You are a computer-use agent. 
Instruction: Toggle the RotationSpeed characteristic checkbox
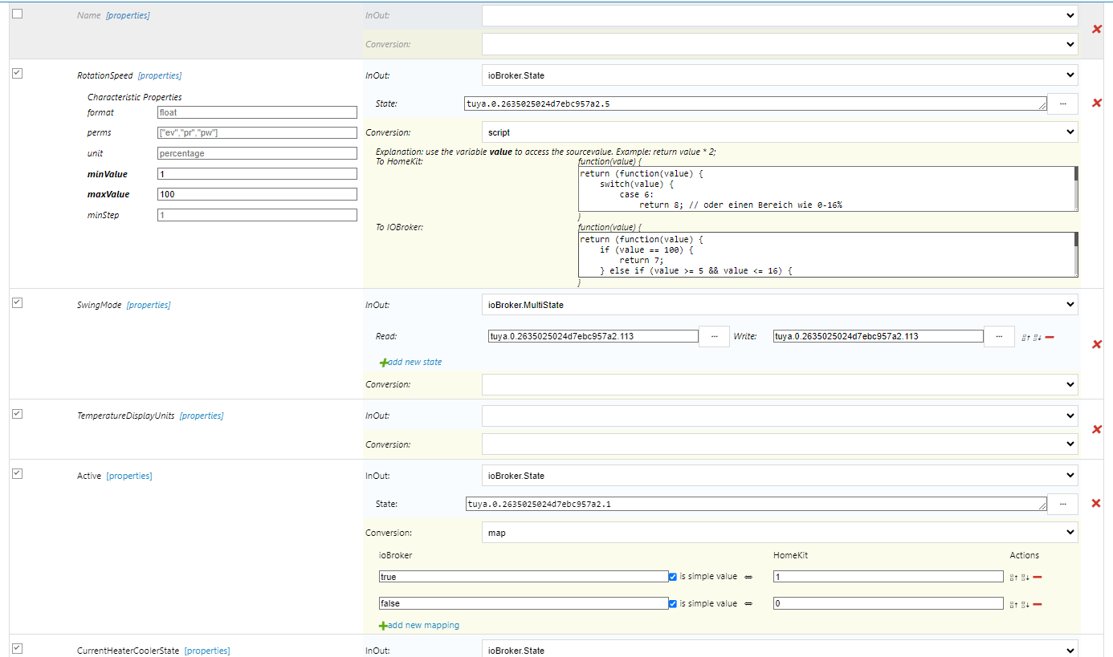18,73
